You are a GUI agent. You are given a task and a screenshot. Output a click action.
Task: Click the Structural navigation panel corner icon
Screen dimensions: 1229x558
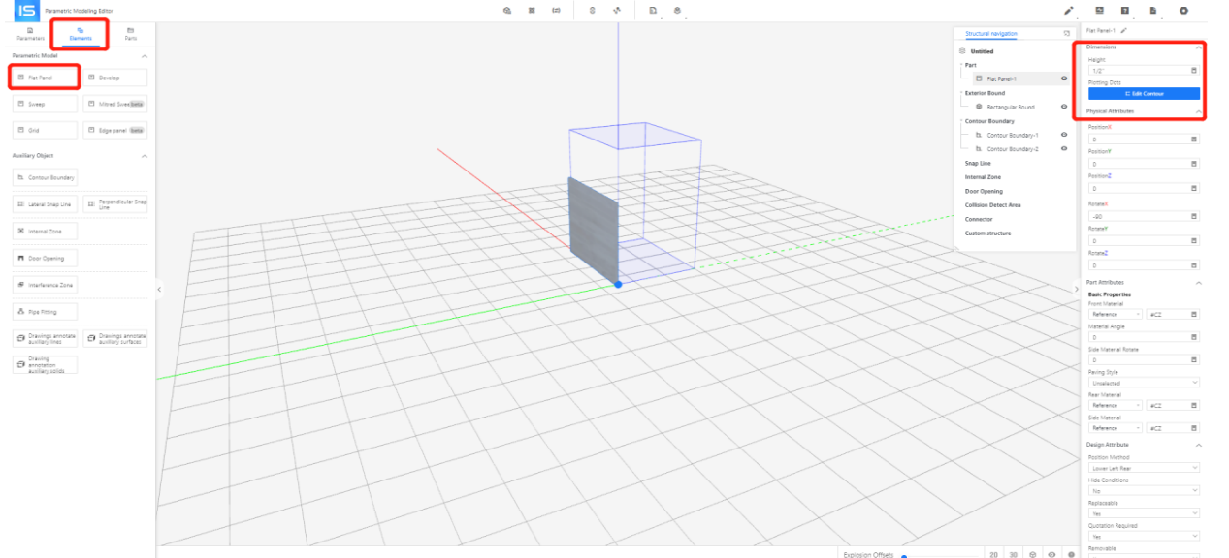[x=1067, y=34]
